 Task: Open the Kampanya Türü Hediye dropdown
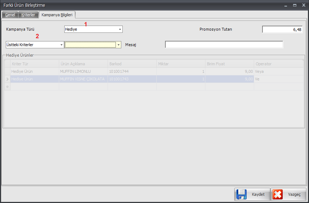click(120, 30)
